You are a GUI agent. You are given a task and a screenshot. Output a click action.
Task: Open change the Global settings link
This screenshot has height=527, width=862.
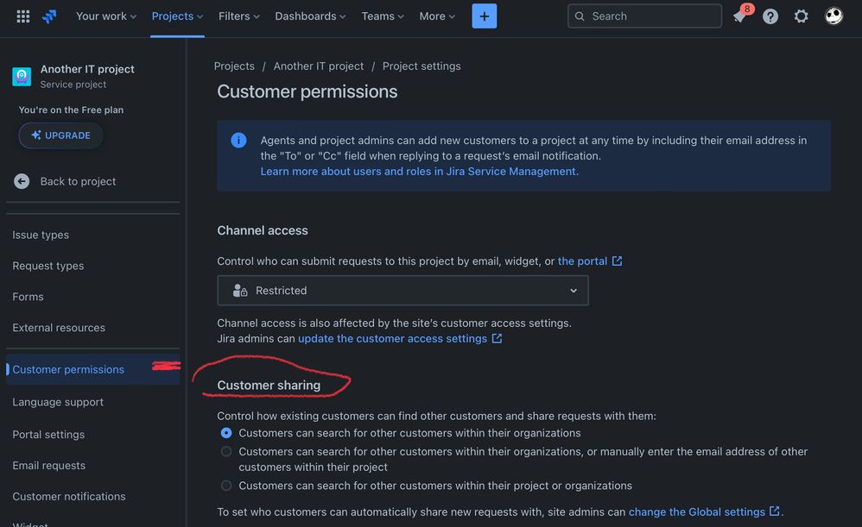pyautogui.click(x=697, y=511)
